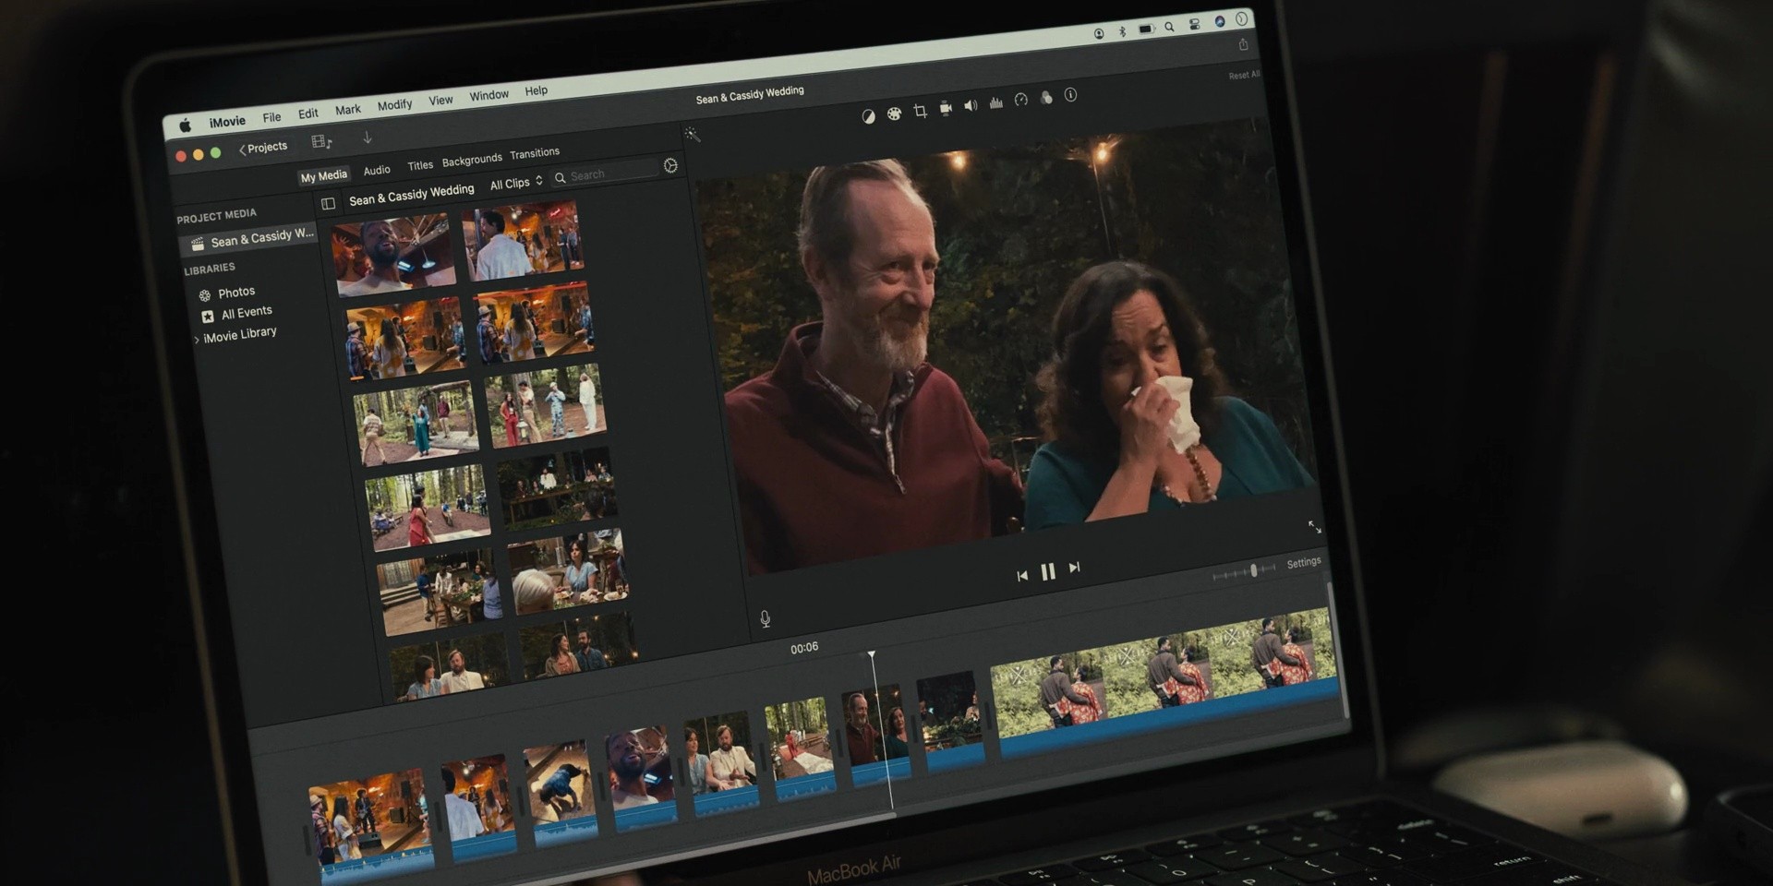Open the Modify menu
This screenshot has height=886, width=1773.
pos(394,104)
